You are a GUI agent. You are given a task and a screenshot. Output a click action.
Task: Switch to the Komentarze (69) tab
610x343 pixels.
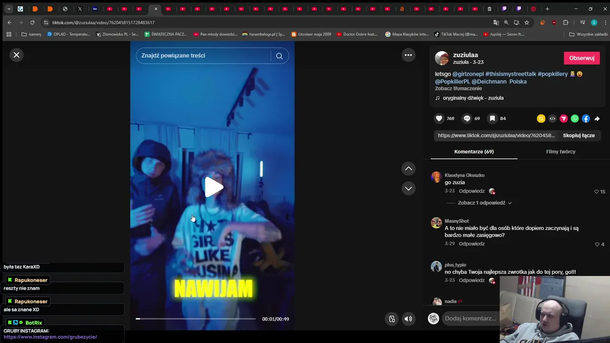pos(474,151)
